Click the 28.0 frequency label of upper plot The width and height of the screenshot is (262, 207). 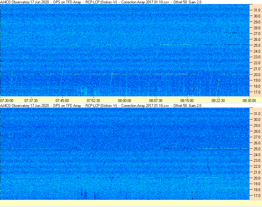click(x=257, y=28)
